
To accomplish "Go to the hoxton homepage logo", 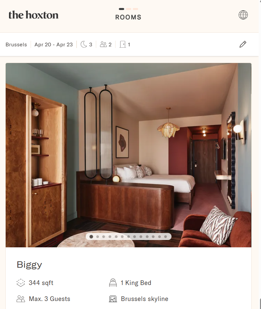I will (34, 15).
